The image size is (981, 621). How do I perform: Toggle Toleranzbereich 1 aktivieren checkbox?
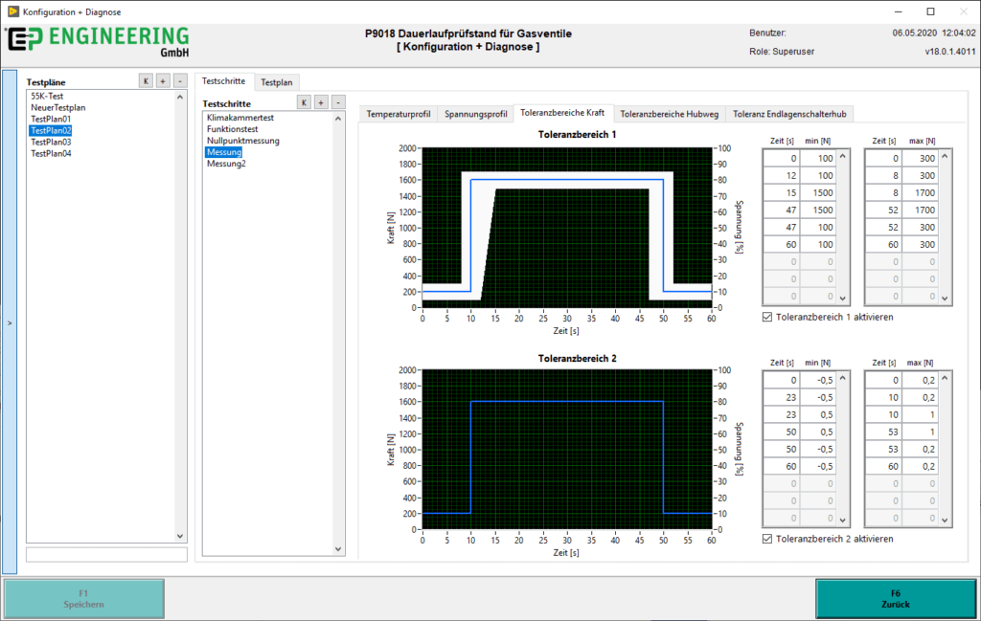coord(767,317)
